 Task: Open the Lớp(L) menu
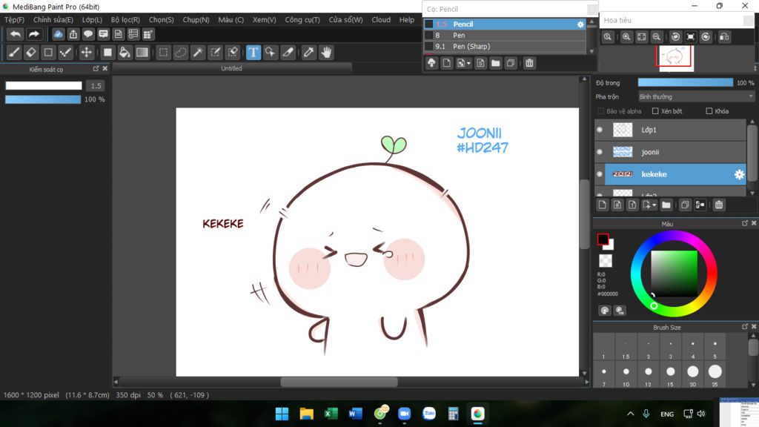(x=92, y=20)
